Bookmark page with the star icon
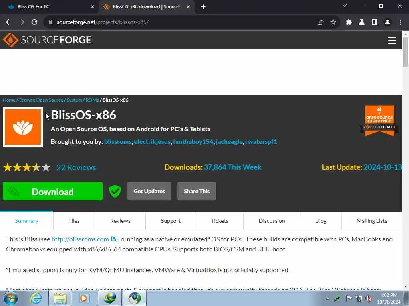Viewport: 409px width, 306px height. click(333, 22)
